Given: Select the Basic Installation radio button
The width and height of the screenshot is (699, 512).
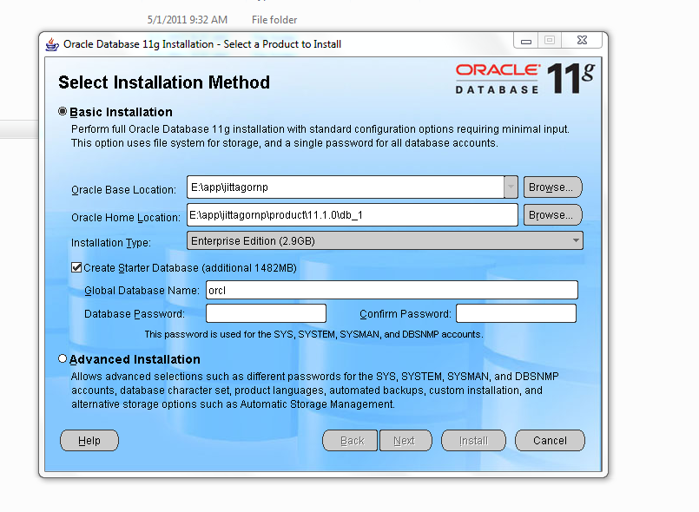Looking at the screenshot, I should click(x=62, y=109).
